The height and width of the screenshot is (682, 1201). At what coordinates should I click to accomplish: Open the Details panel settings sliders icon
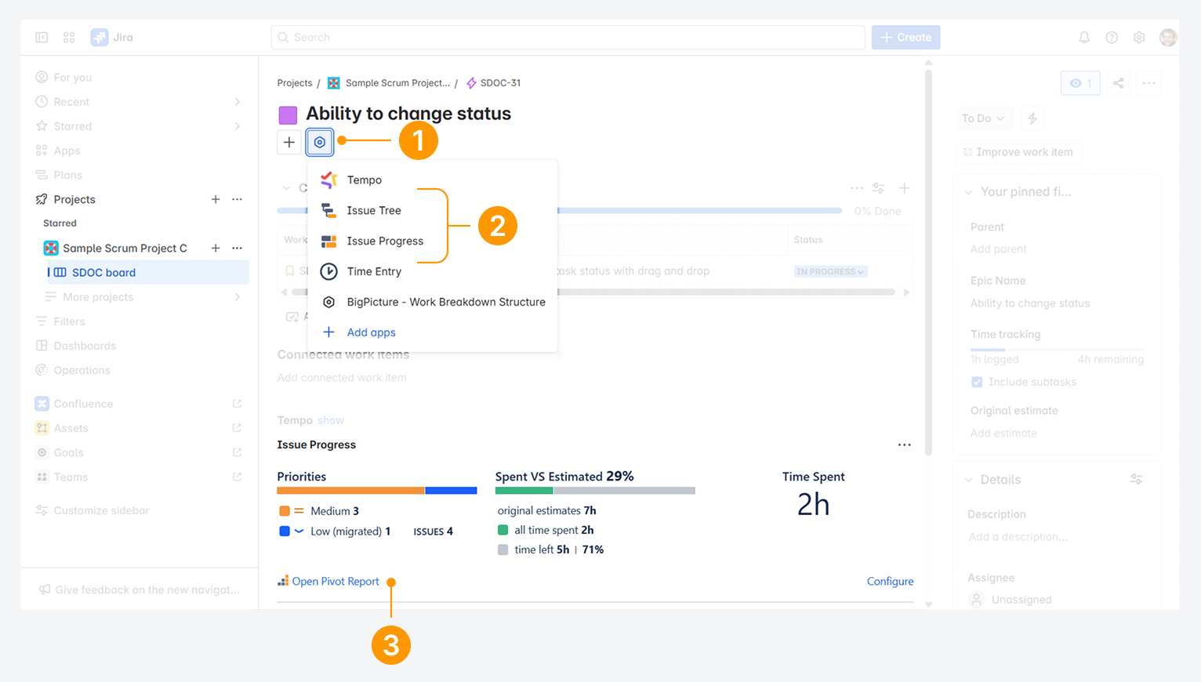1136,479
